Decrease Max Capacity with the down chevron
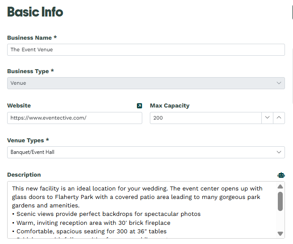Viewport: 293px width, 244px height. coord(267,118)
